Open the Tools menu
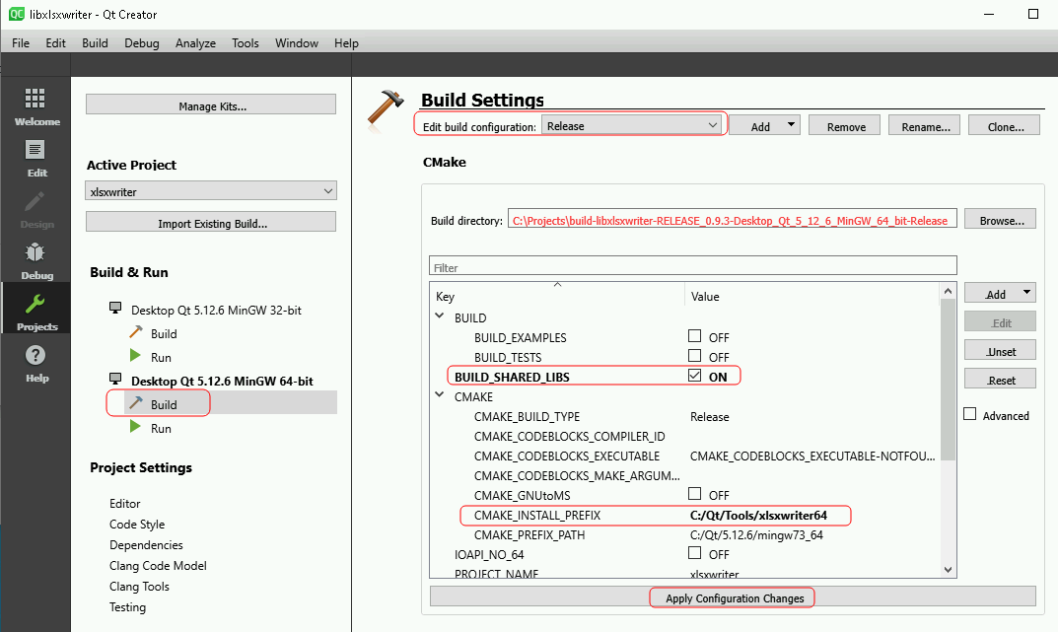 [x=246, y=43]
